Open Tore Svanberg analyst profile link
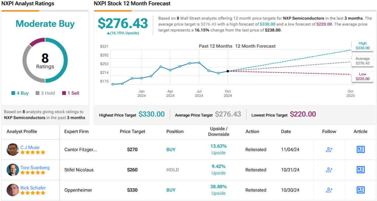This screenshot has width=377, height=201. point(35,168)
